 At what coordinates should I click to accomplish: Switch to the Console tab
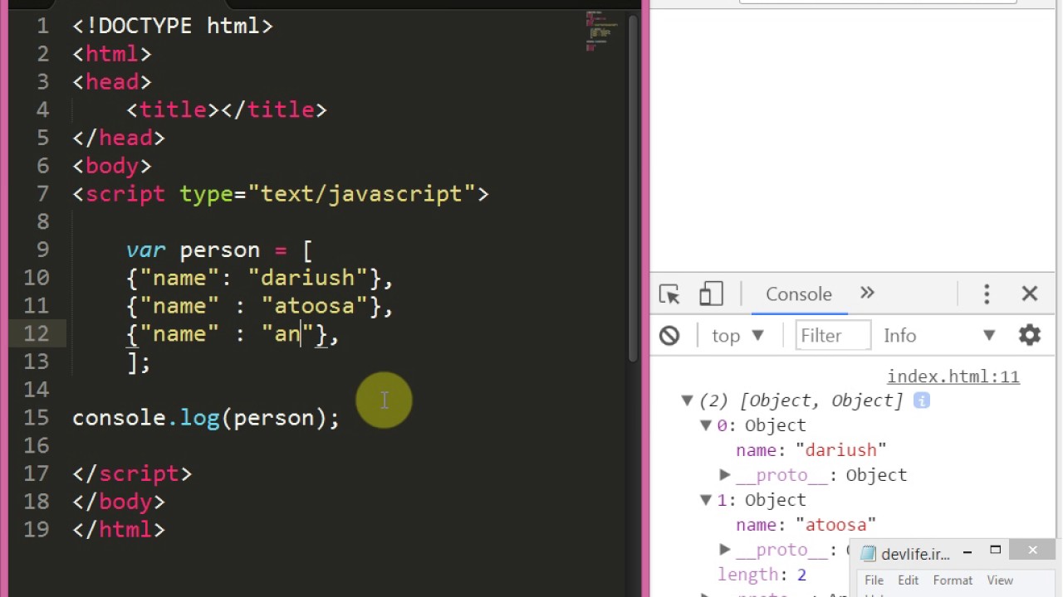(799, 294)
